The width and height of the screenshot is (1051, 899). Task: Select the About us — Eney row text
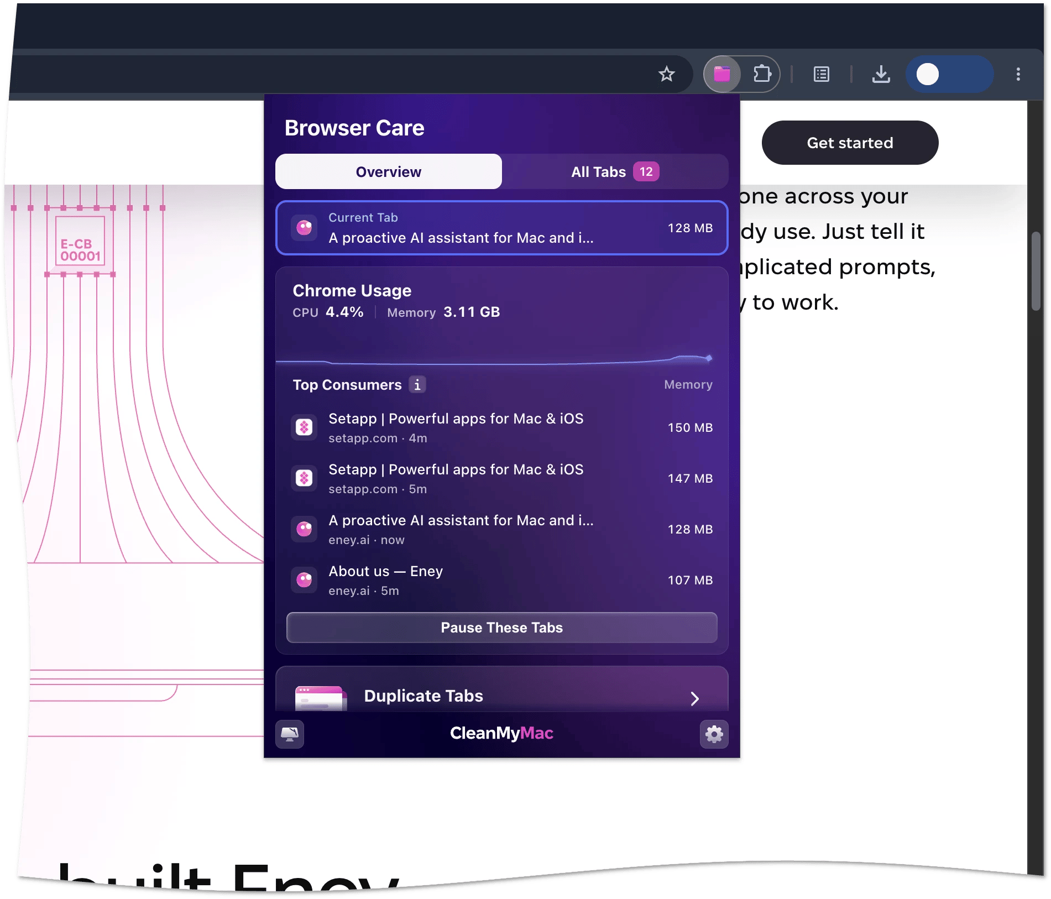pos(386,571)
